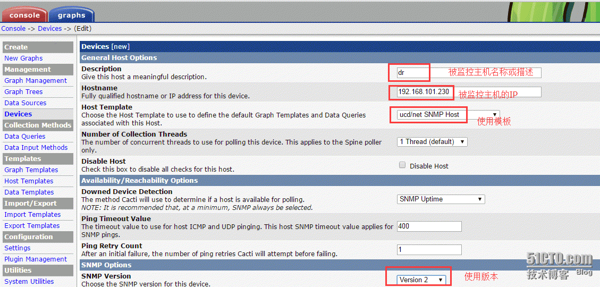The width and height of the screenshot is (600, 287).
Task: Open Data Sources page
Action: click(26, 103)
